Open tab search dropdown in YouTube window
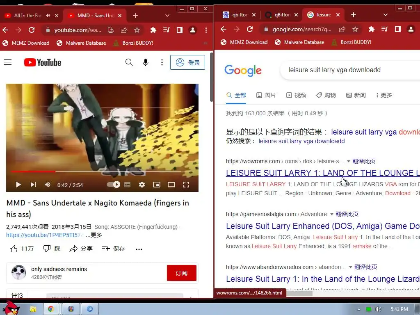This screenshot has width=420, height=315. click(x=167, y=16)
